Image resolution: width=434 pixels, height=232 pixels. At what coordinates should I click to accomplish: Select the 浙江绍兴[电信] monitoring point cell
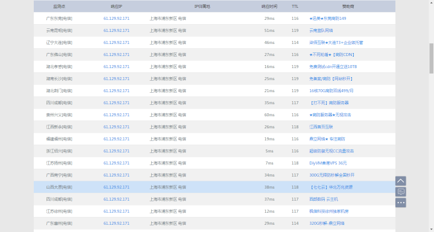point(59,151)
